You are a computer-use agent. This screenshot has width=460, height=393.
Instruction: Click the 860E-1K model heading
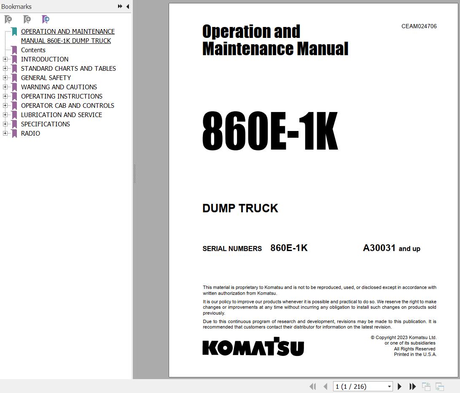click(270, 131)
